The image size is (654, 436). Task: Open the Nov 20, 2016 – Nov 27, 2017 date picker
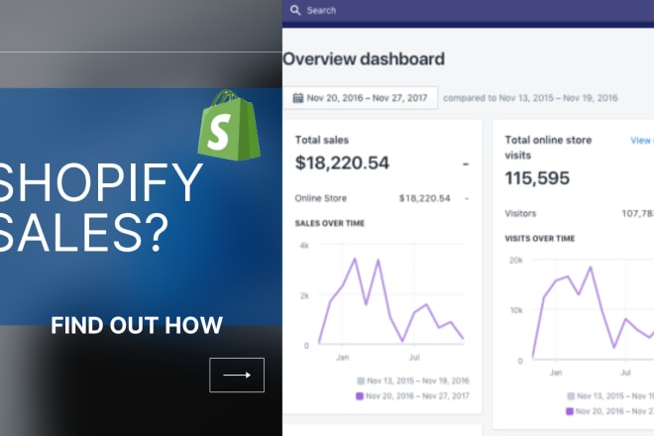[361, 98]
